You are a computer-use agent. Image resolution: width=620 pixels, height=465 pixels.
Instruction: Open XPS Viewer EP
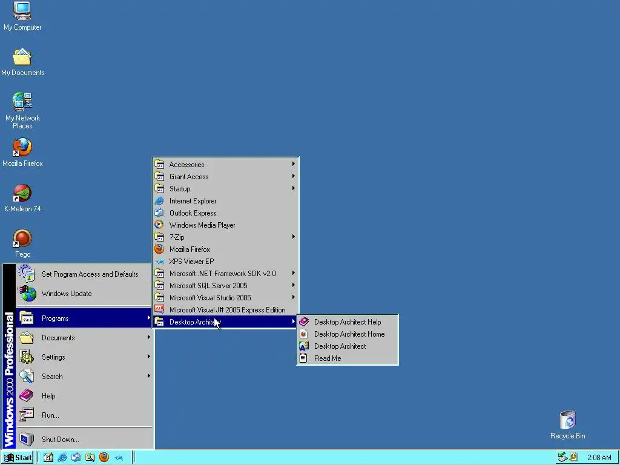click(225, 262)
